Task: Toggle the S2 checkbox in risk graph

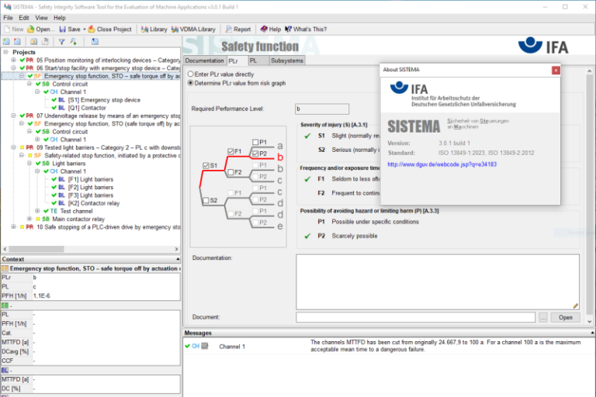Action: pos(206,200)
